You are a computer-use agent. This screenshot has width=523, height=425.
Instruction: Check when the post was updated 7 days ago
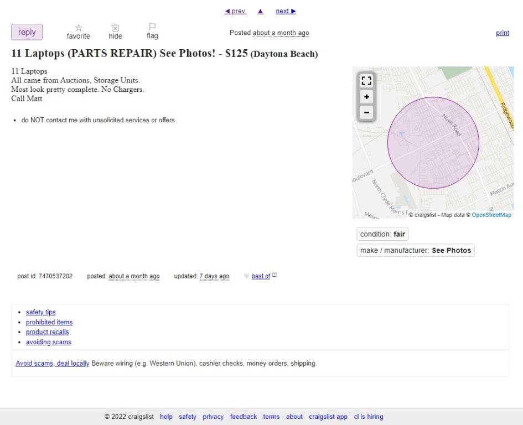tap(214, 276)
